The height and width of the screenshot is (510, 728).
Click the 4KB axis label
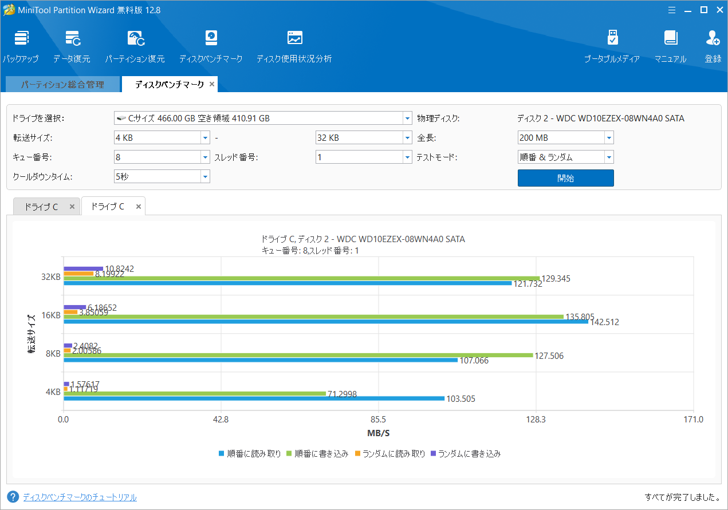[x=53, y=392]
